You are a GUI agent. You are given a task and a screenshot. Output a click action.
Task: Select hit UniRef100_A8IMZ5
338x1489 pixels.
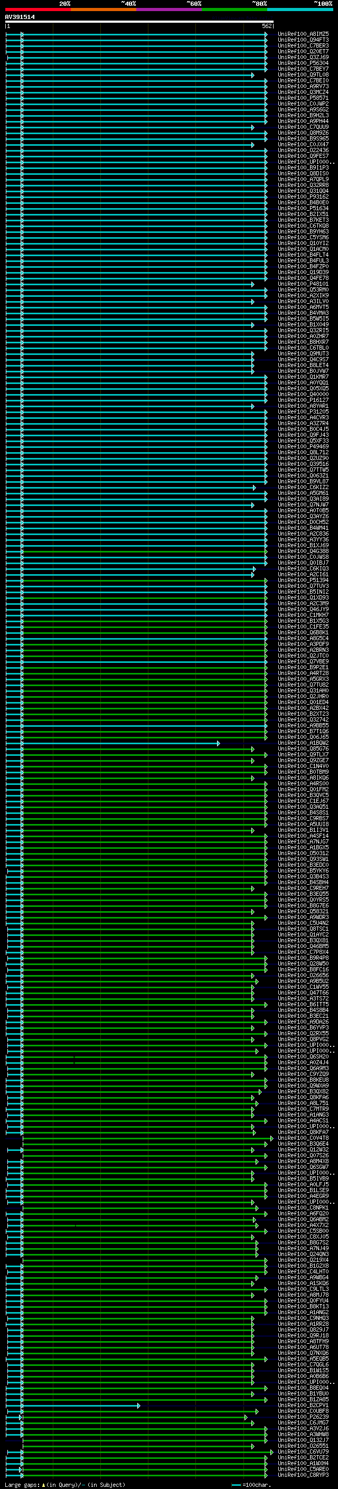point(303,34)
